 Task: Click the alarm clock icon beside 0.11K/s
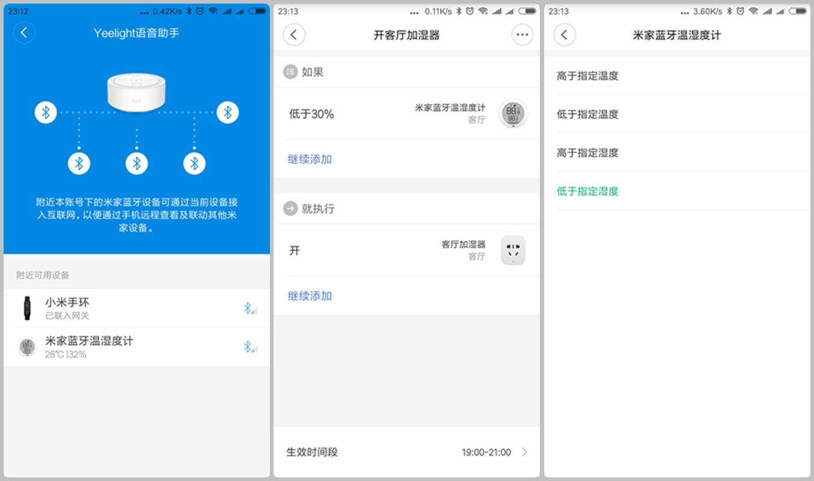470,11
